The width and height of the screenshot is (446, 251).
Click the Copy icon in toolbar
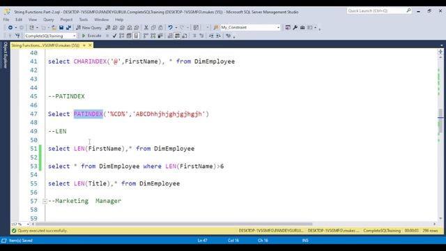[x=153, y=28]
